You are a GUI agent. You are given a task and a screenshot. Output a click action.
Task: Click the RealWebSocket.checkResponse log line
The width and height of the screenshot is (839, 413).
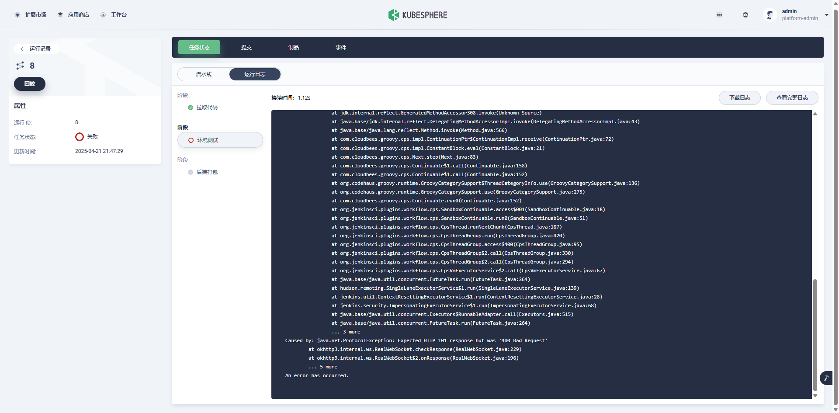(x=415, y=349)
